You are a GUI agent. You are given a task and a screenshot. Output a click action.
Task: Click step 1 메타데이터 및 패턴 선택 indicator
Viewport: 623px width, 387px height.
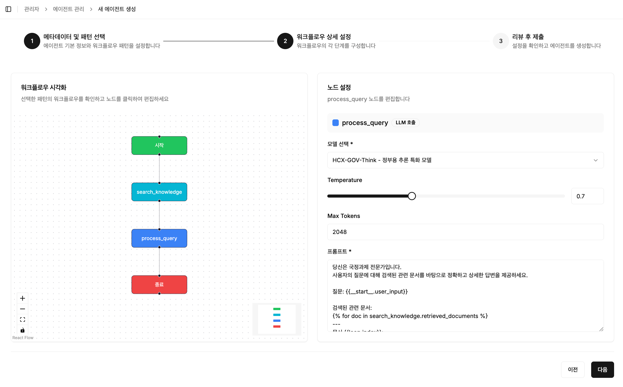coord(32,41)
